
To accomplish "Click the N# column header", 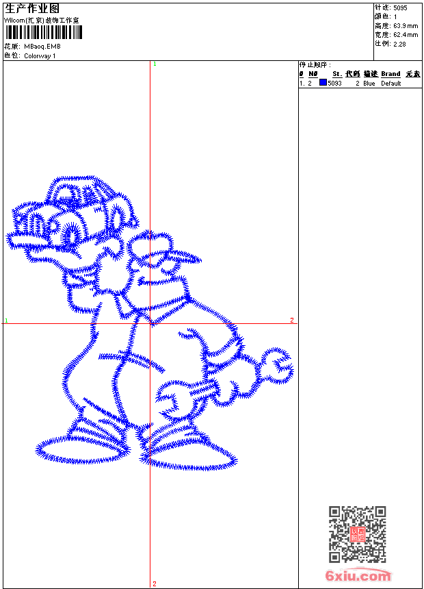I will (313, 74).
